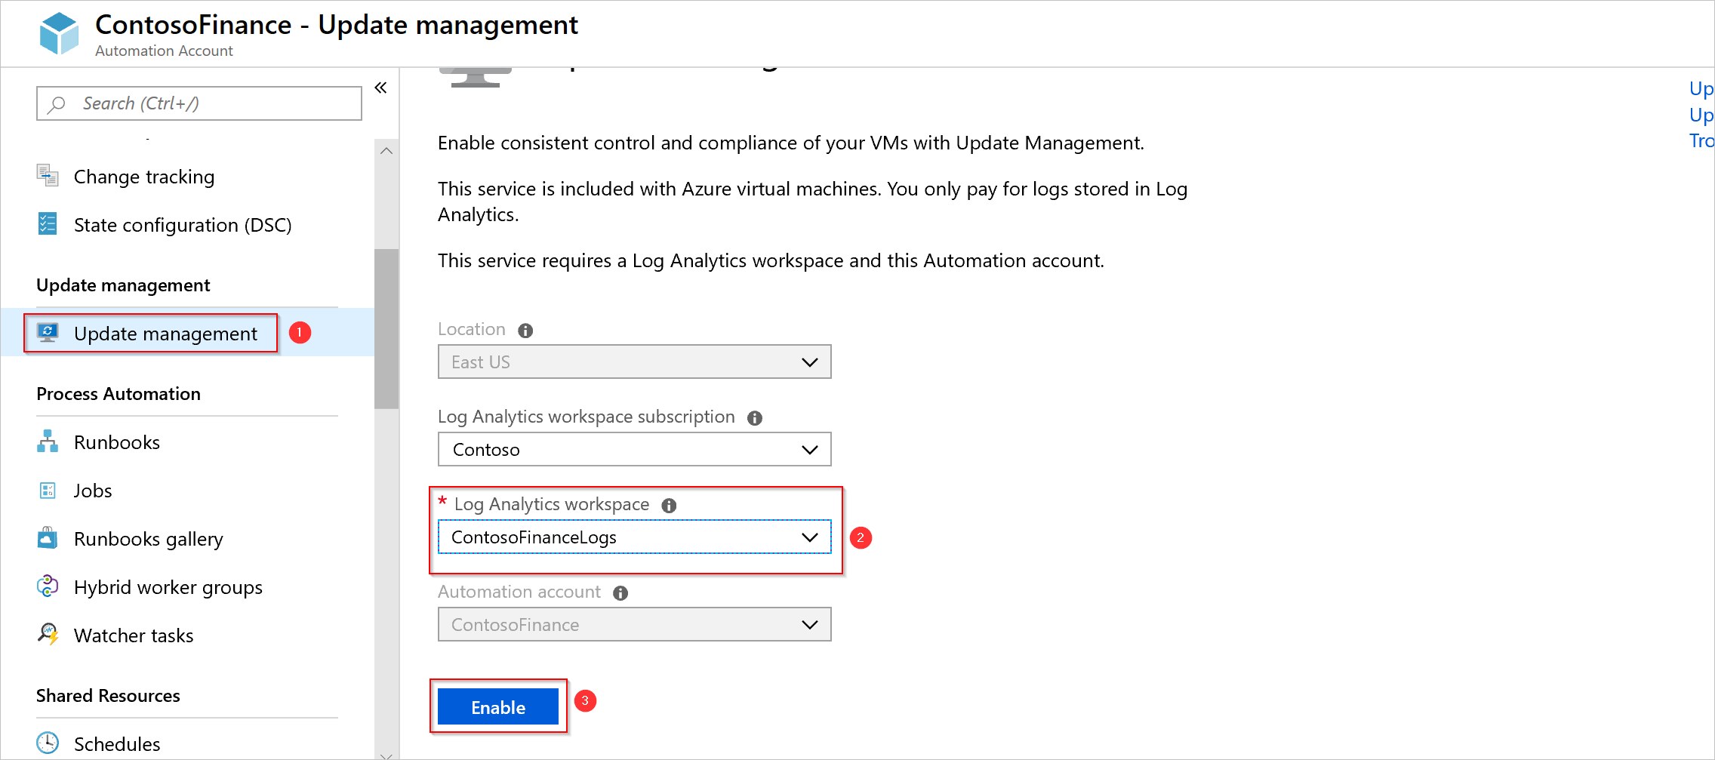Click the Schedules clock icon
Viewport: 1715px width, 760px height.
point(47,743)
